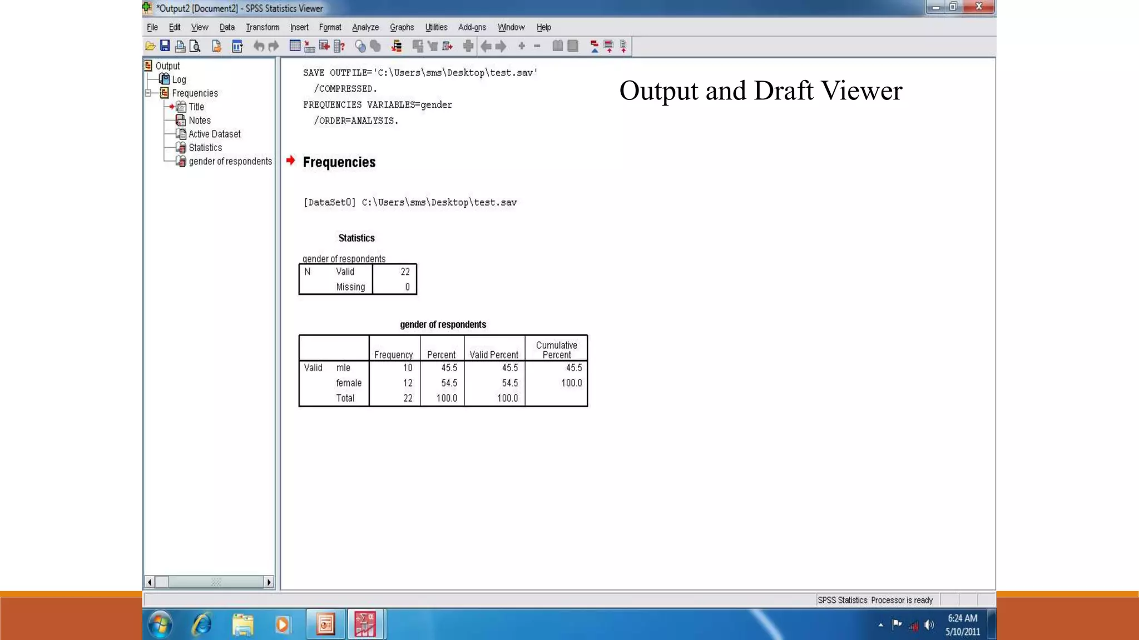Open the Recall recent dialogs icon
1139x640 pixels.
click(237, 47)
